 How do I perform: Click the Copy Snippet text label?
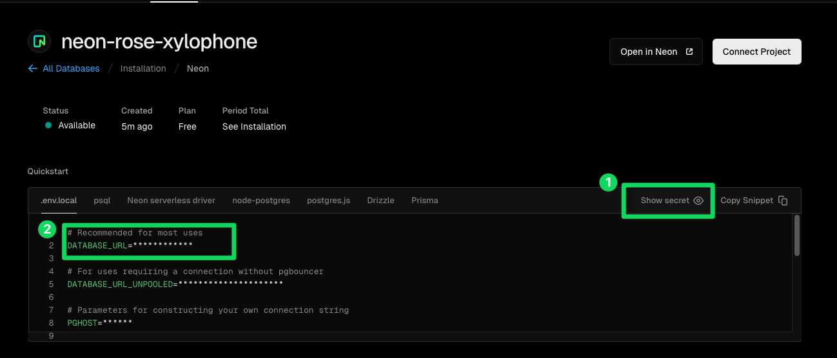tap(747, 201)
